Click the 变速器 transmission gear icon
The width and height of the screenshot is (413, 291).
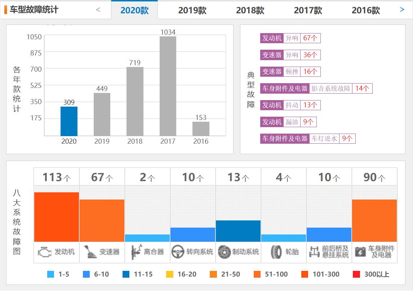pyautogui.click(x=88, y=252)
